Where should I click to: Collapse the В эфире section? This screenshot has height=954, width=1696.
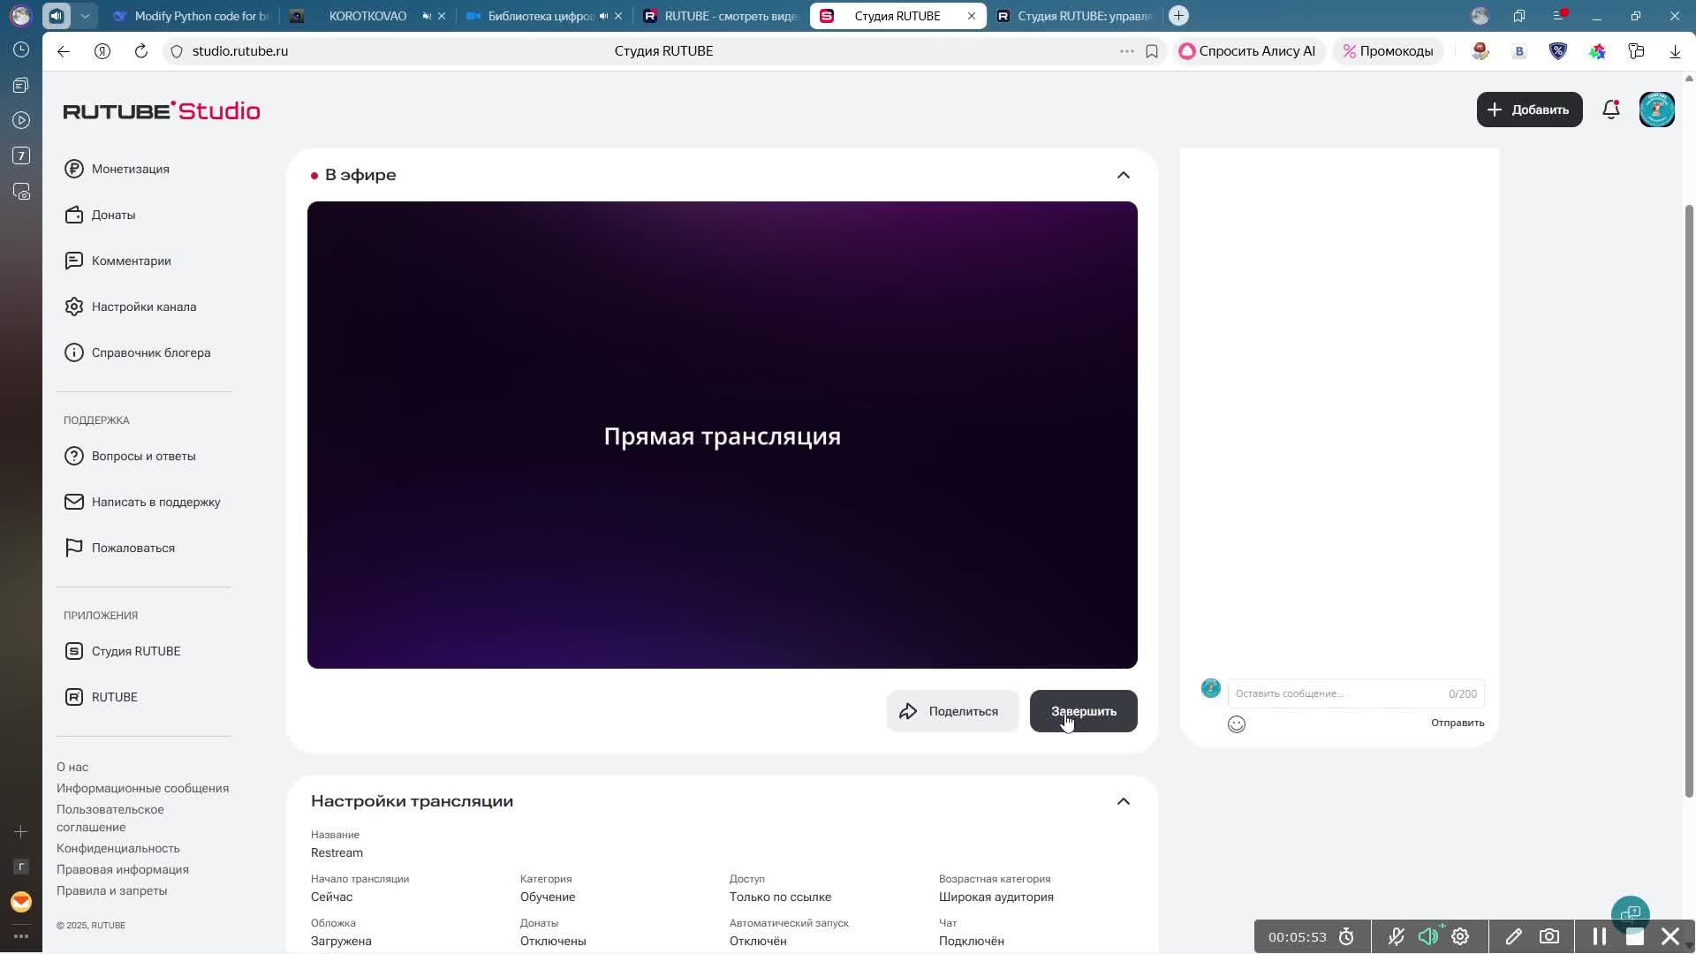click(1123, 175)
